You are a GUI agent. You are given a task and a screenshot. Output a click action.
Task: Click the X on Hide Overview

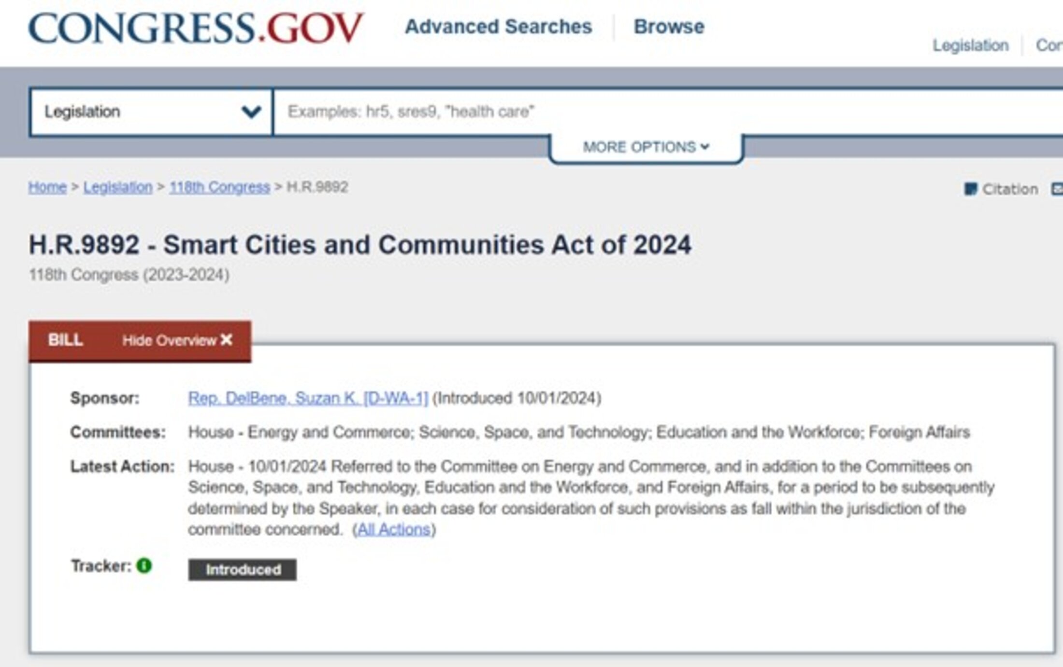[226, 340]
